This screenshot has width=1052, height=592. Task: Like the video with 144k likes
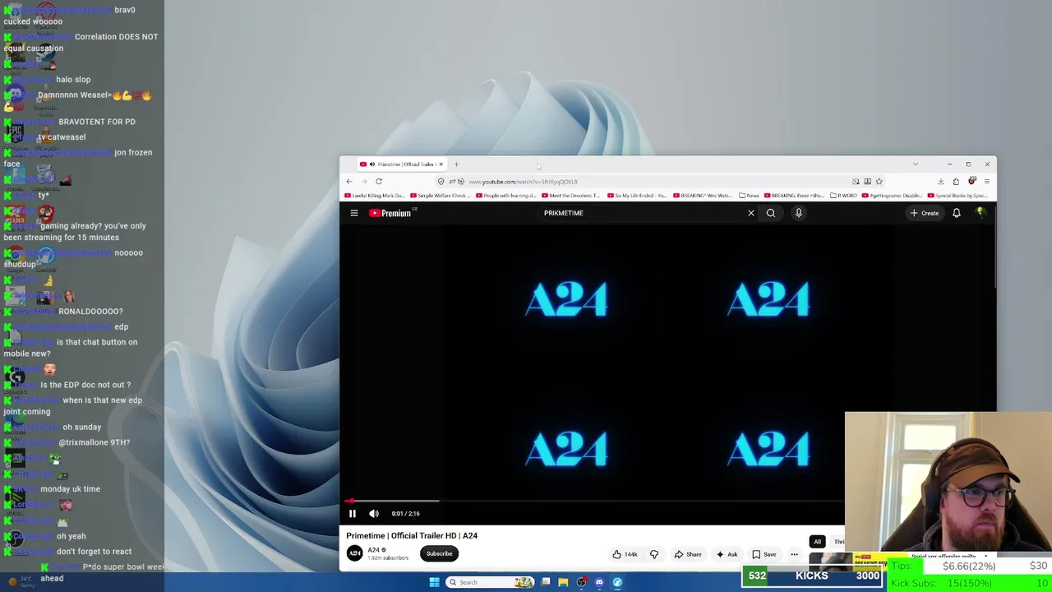pos(625,554)
